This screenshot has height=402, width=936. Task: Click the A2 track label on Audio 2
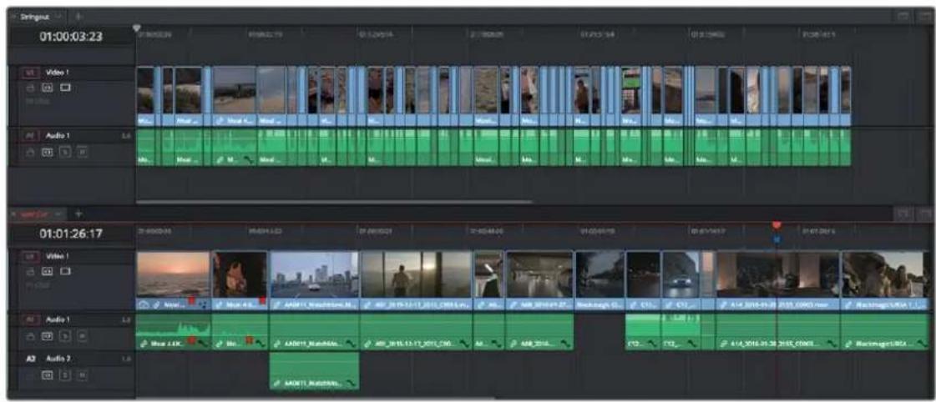30,359
